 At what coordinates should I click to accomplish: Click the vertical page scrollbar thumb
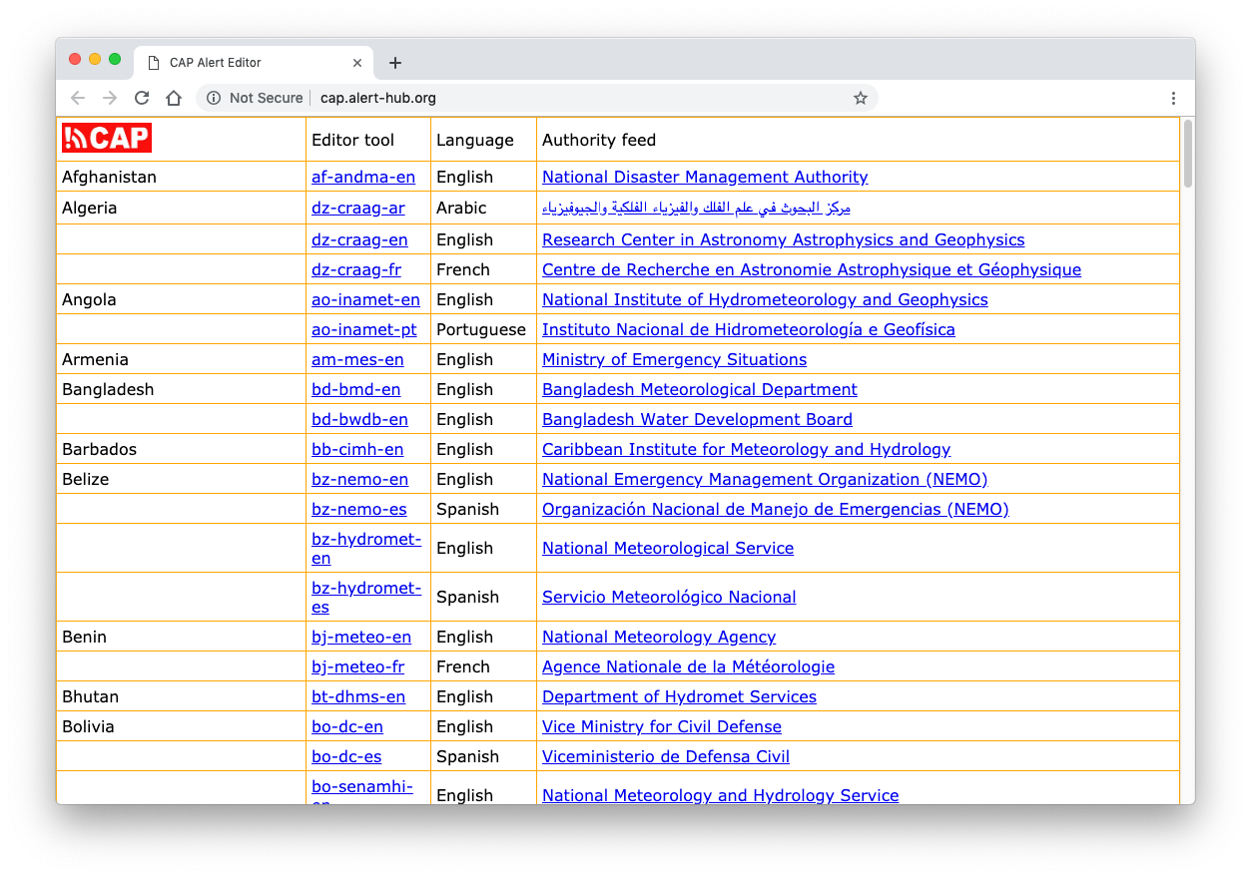pyautogui.click(x=1187, y=153)
